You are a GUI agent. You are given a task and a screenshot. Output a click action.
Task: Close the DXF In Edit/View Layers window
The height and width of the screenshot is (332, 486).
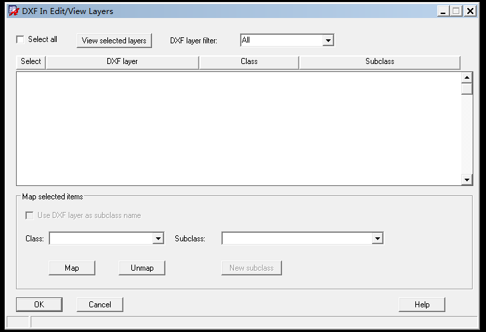(x=470, y=11)
